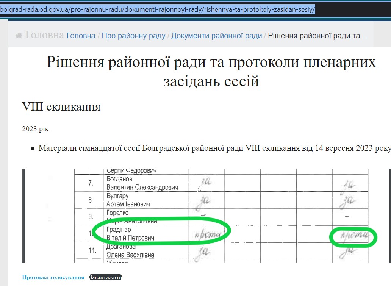Click row 7 name Богданов Валентин Олександрович
The image size is (391, 286).
click(x=142, y=183)
